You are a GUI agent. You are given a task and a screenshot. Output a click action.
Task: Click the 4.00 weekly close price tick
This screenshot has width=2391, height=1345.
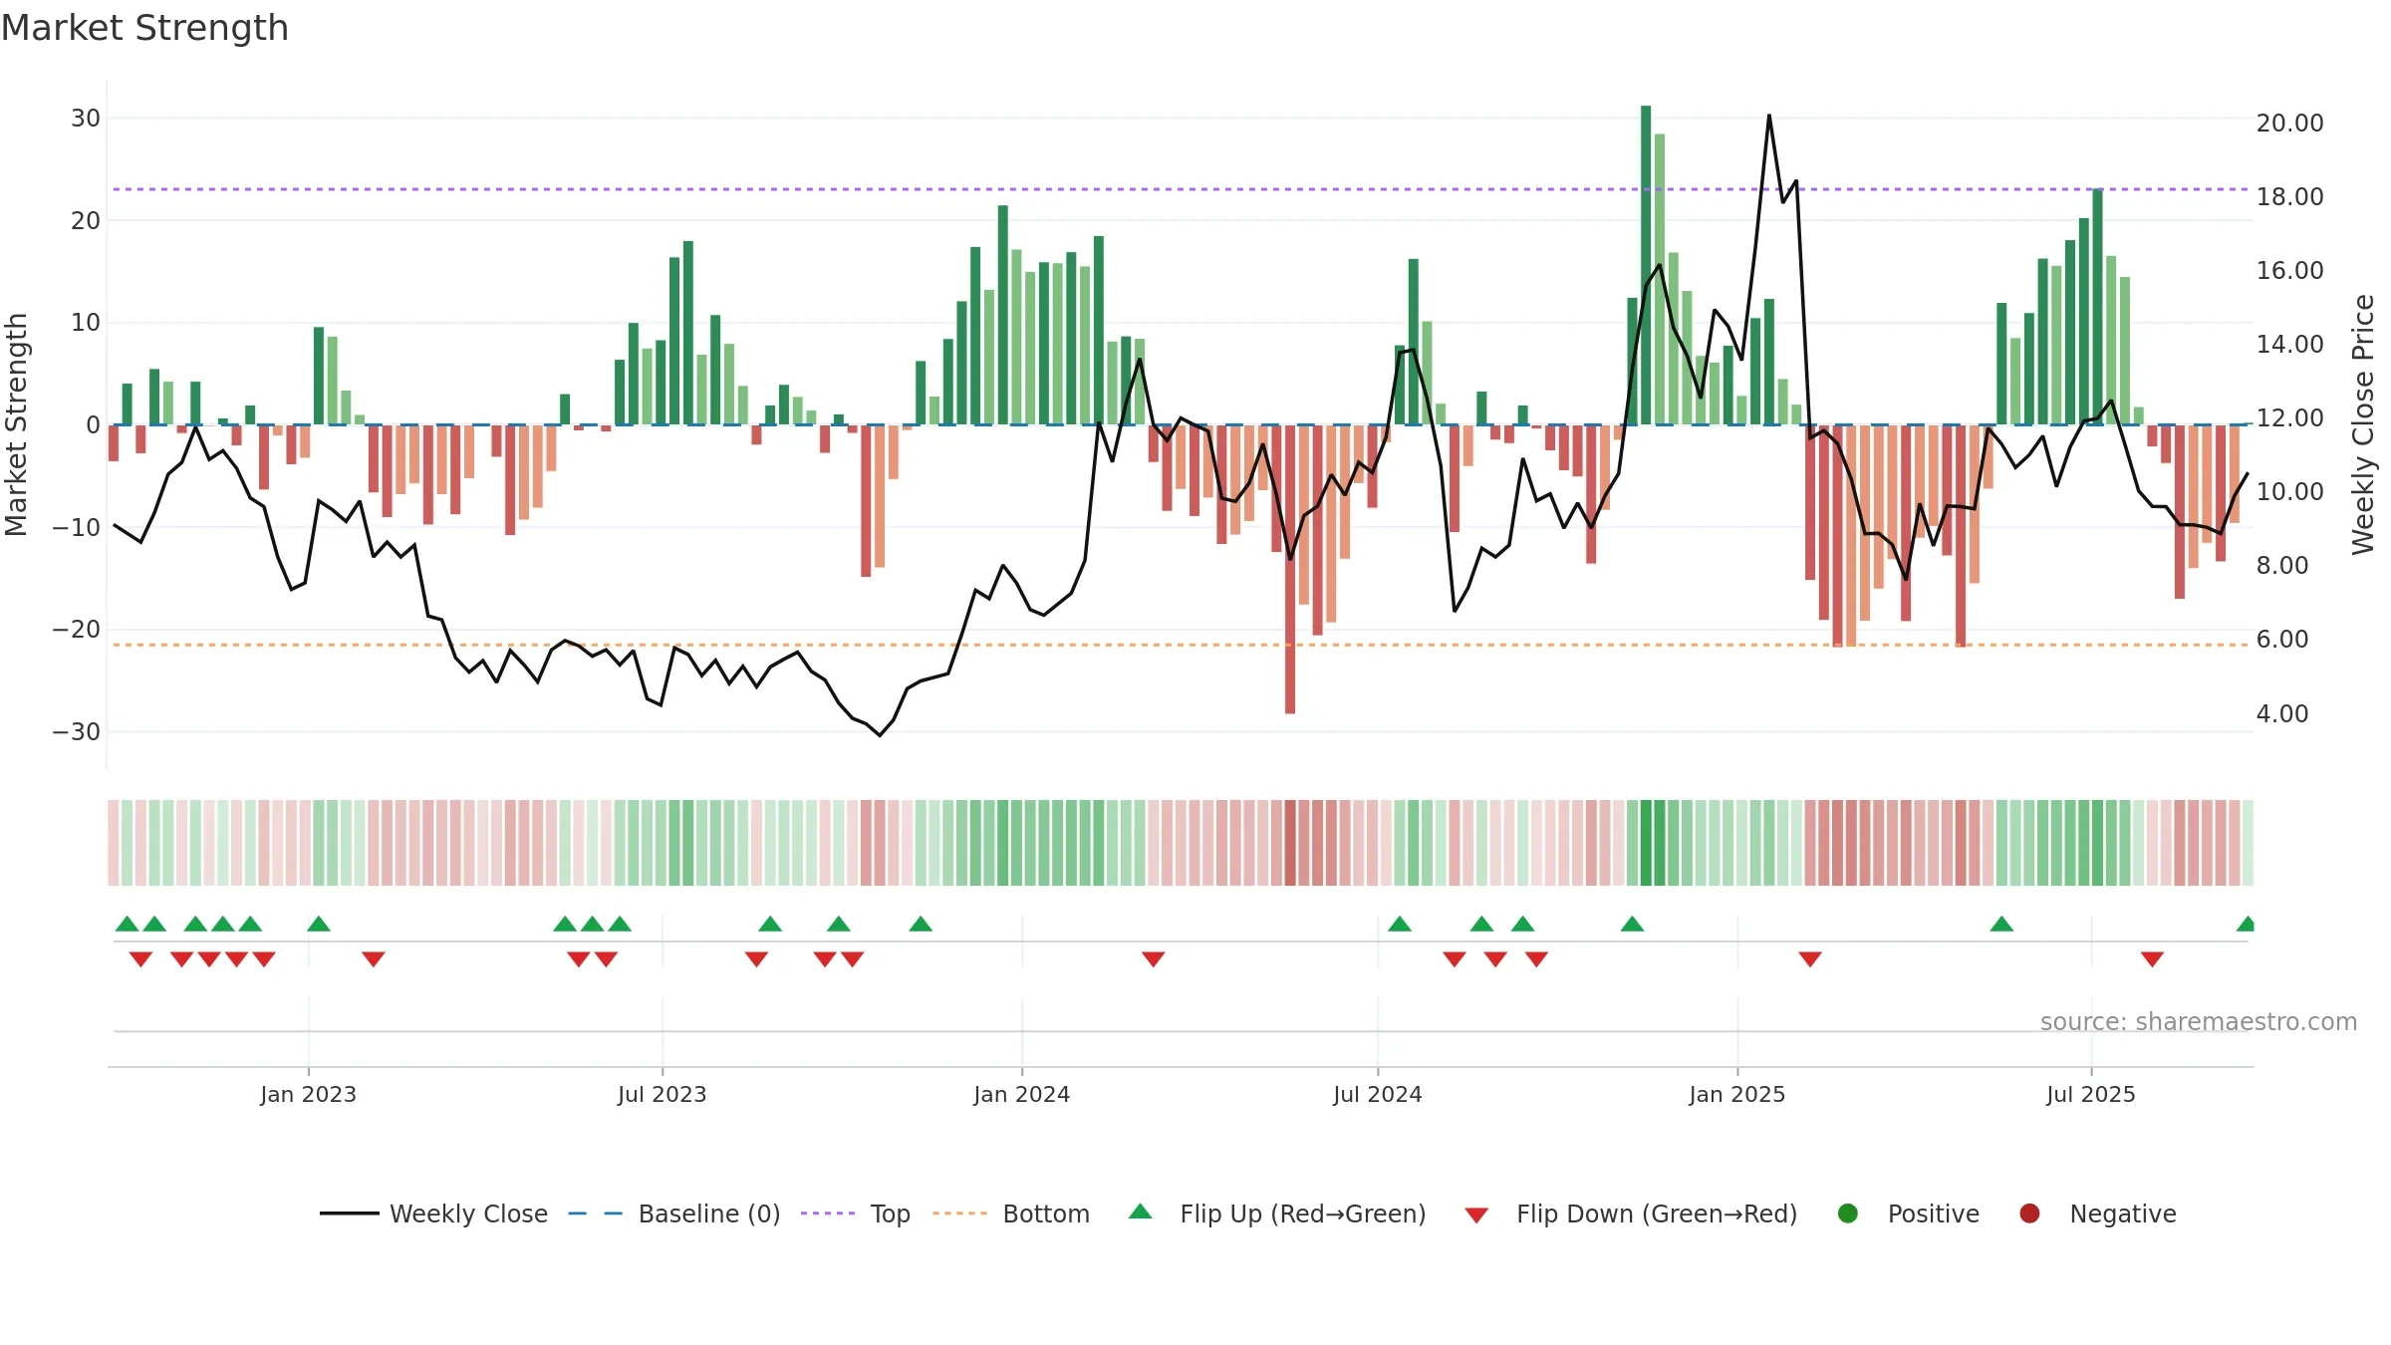(x=2281, y=713)
